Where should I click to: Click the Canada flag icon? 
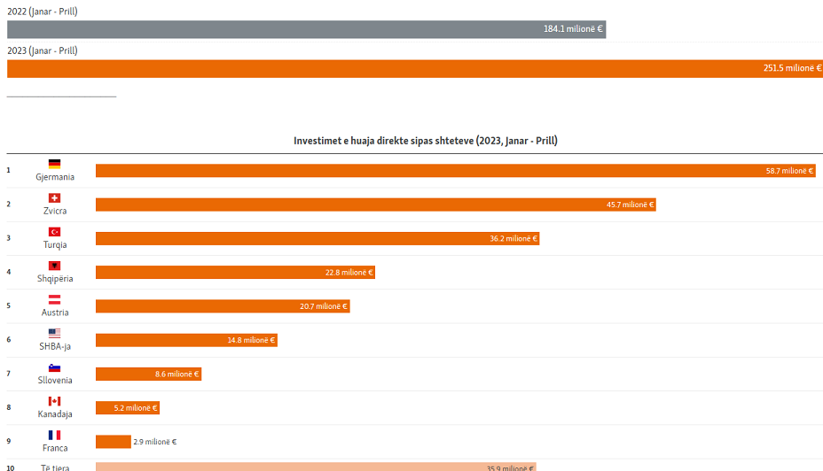tap(54, 401)
